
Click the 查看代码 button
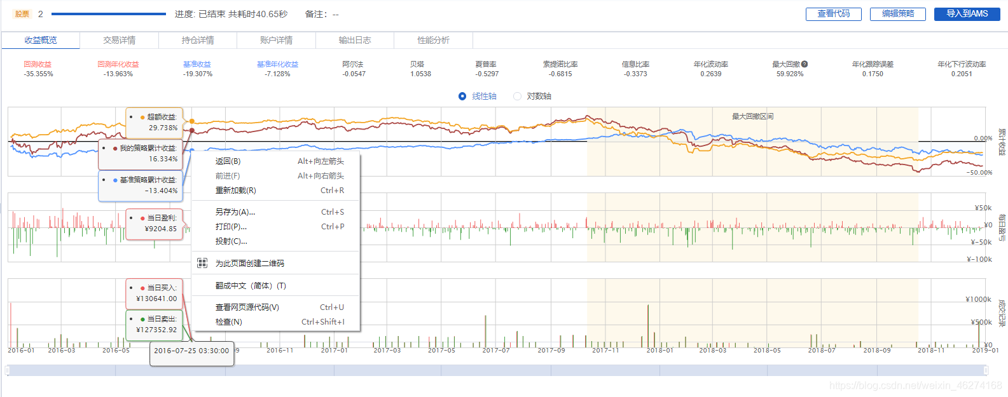pos(834,14)
